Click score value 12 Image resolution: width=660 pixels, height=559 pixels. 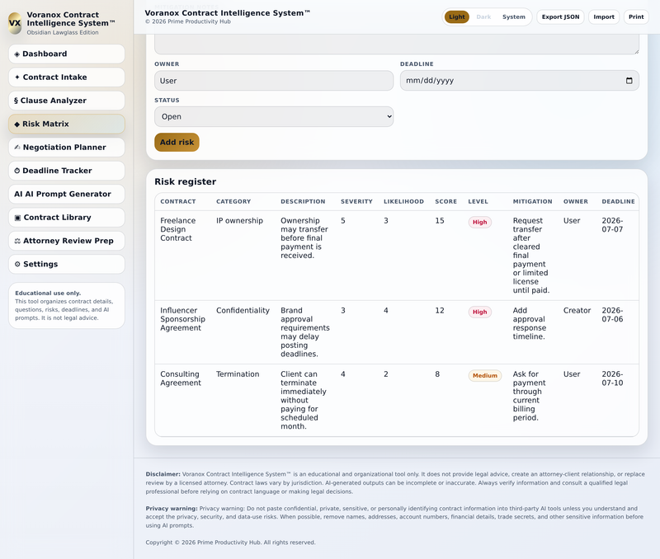440,311
